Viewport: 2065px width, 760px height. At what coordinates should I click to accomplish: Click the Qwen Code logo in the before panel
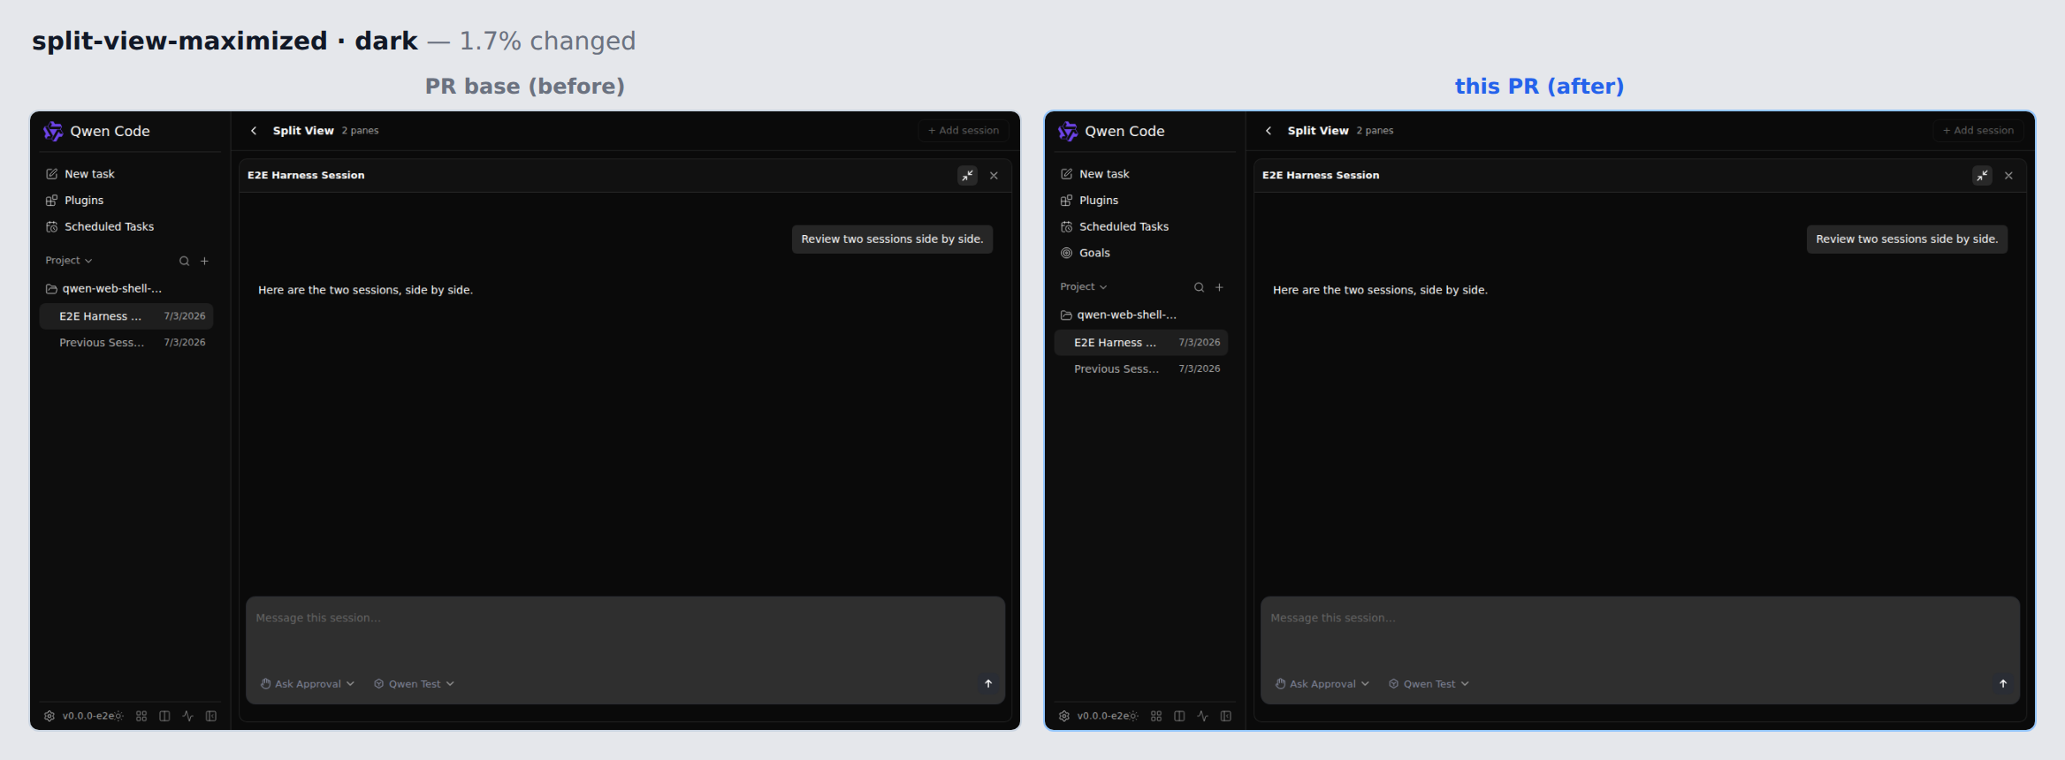pyautogui.click(x=53, y=131)
